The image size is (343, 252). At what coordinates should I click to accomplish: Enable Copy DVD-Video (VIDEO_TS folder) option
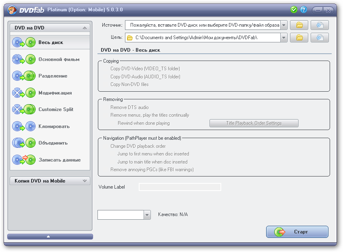145,69
